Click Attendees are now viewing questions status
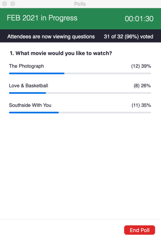The image size is (161, 239). point(51,37)
